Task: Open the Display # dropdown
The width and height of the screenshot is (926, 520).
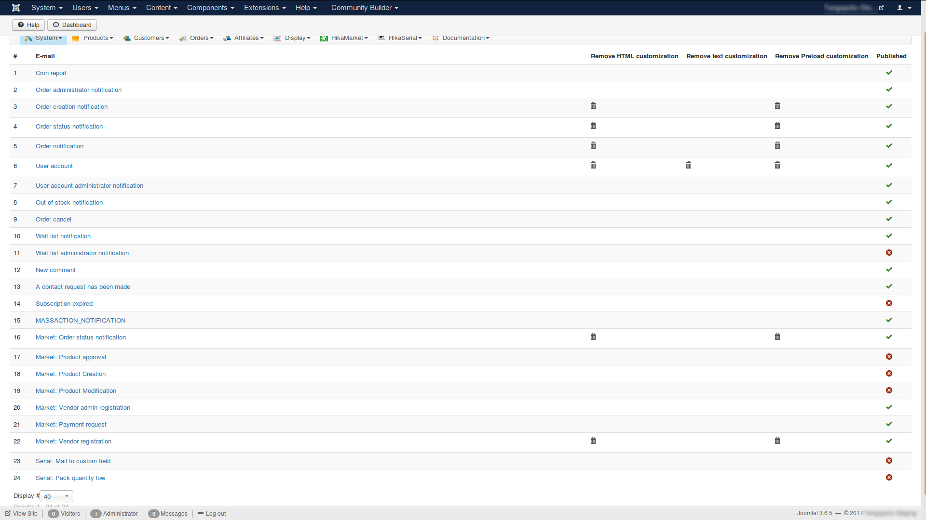Action: coord(56,496)
